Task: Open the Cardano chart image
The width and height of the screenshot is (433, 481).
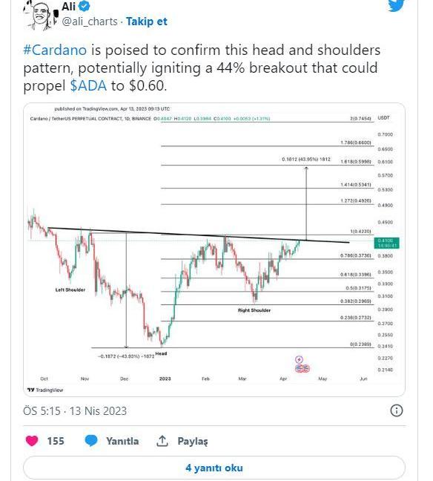Action: pyautogui.click(x=214, y=249)
